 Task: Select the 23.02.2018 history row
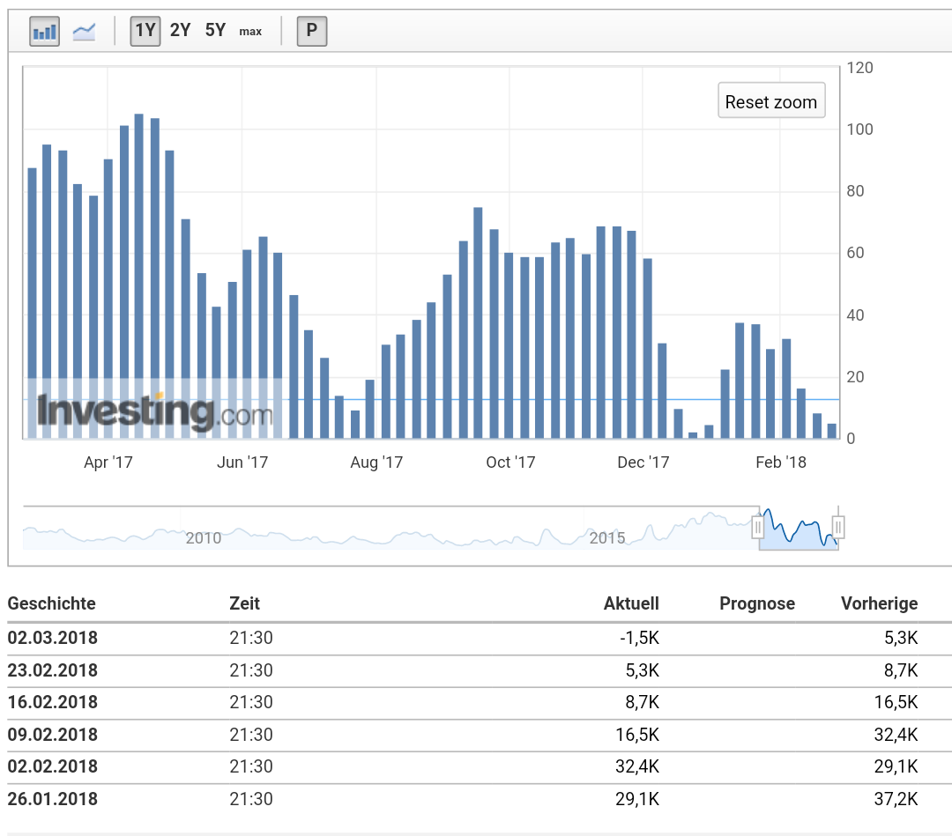(52, 670)
